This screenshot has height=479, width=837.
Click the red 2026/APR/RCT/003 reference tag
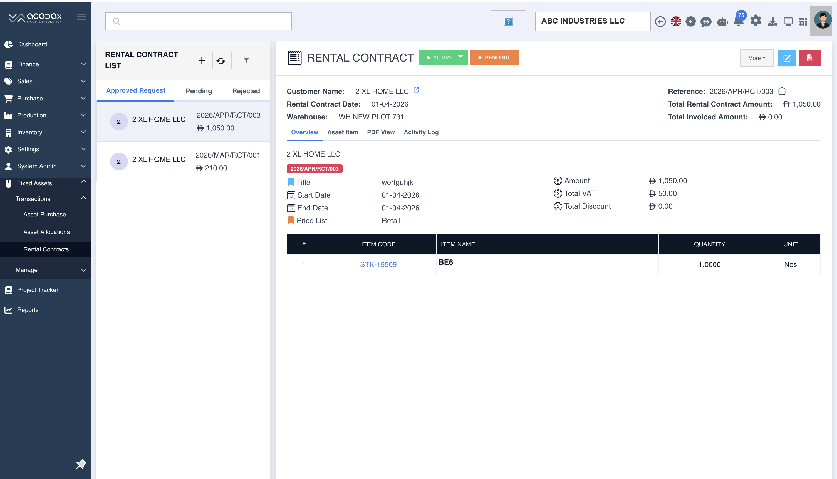[315, 169]
